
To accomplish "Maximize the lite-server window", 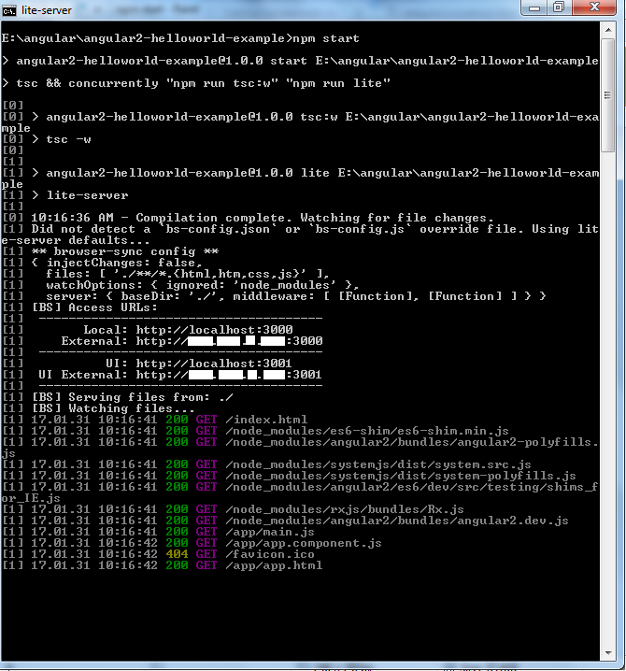I will [x=559, y=7].
